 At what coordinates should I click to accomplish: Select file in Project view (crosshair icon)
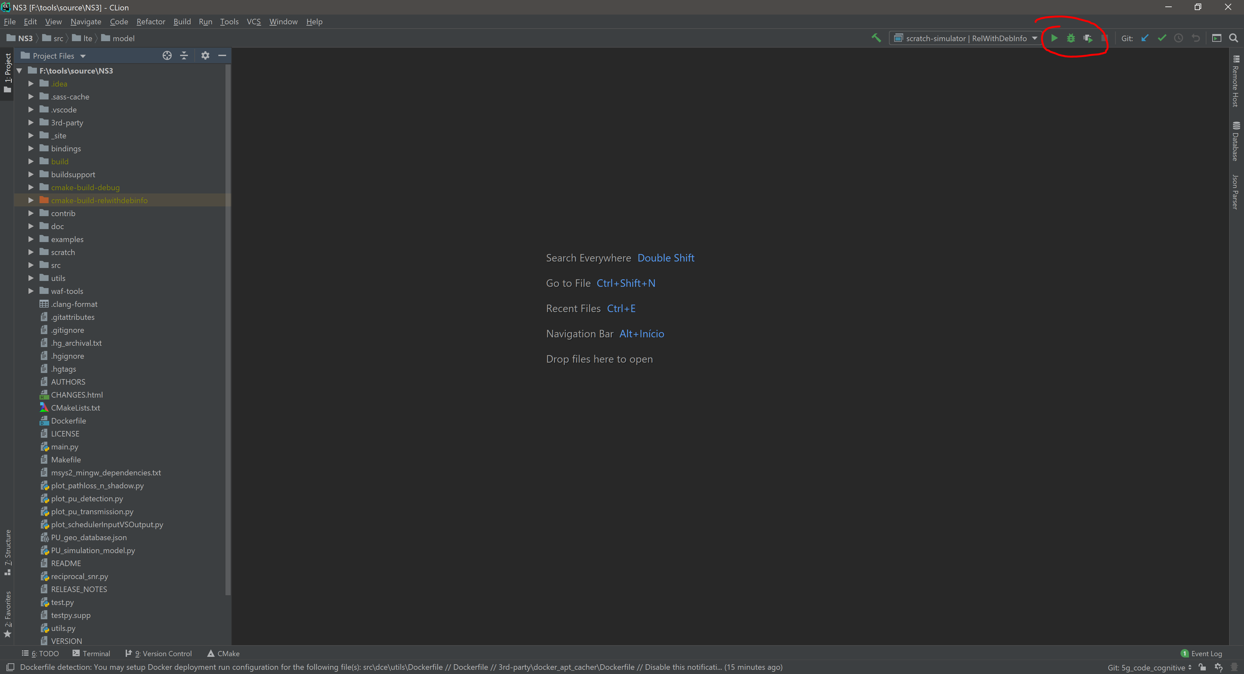pos(167,55)
